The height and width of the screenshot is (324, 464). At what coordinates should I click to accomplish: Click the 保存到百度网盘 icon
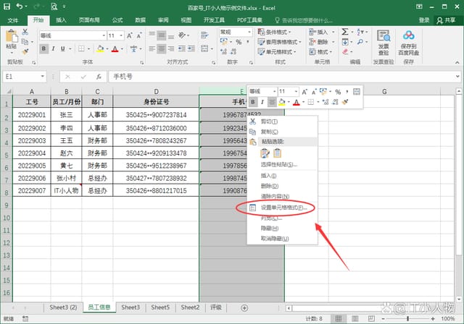pos(408,42)
